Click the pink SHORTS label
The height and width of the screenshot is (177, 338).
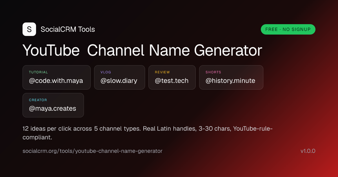pyautogui.click(x=214, y=72)
